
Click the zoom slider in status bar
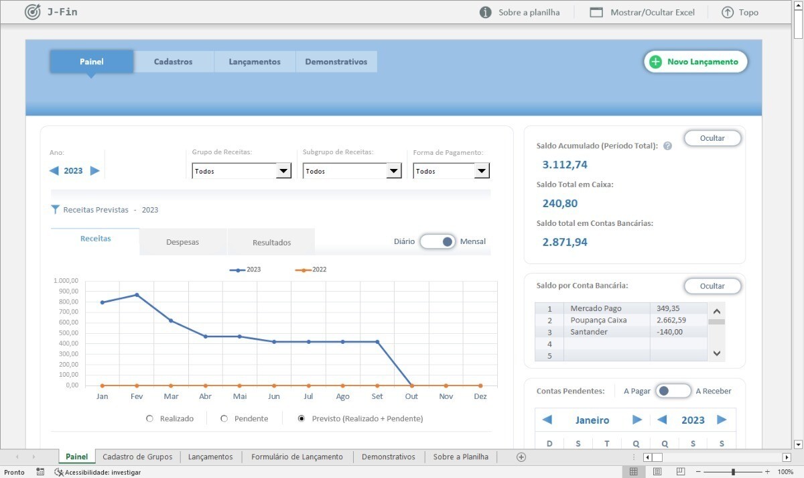pos(733,472)
